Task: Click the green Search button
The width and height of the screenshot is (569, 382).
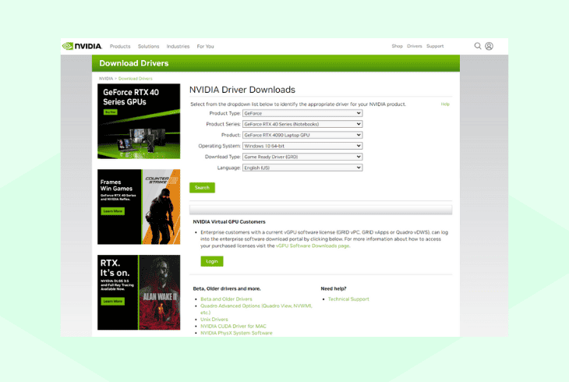Action: pos(202,188)
